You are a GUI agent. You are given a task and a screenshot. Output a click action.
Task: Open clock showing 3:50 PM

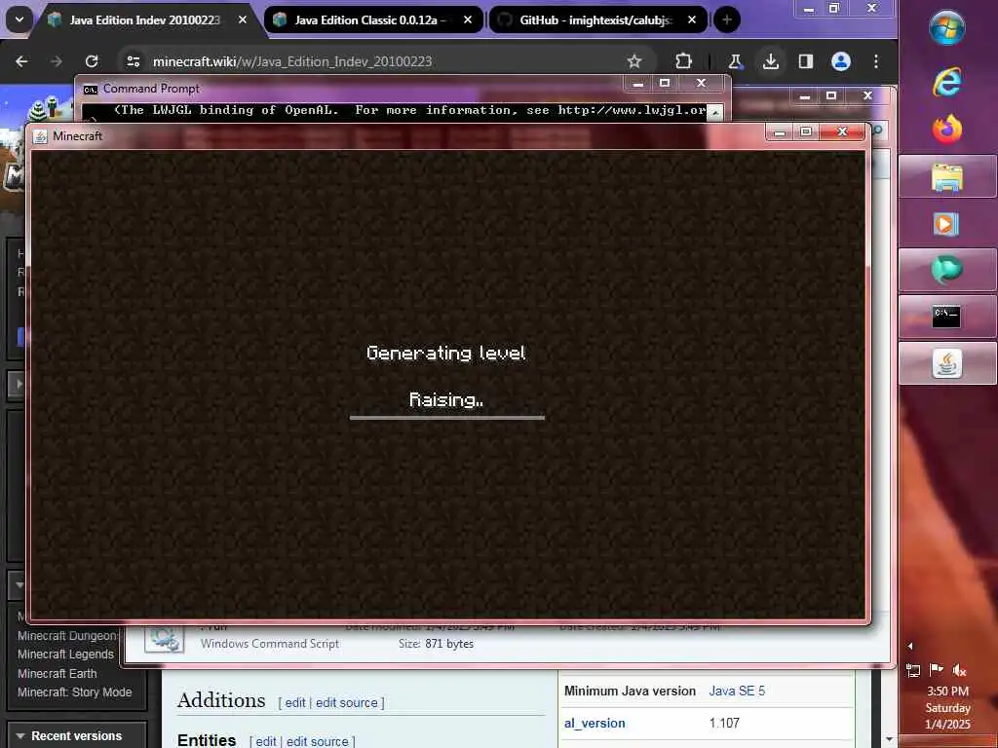(947, 707)
